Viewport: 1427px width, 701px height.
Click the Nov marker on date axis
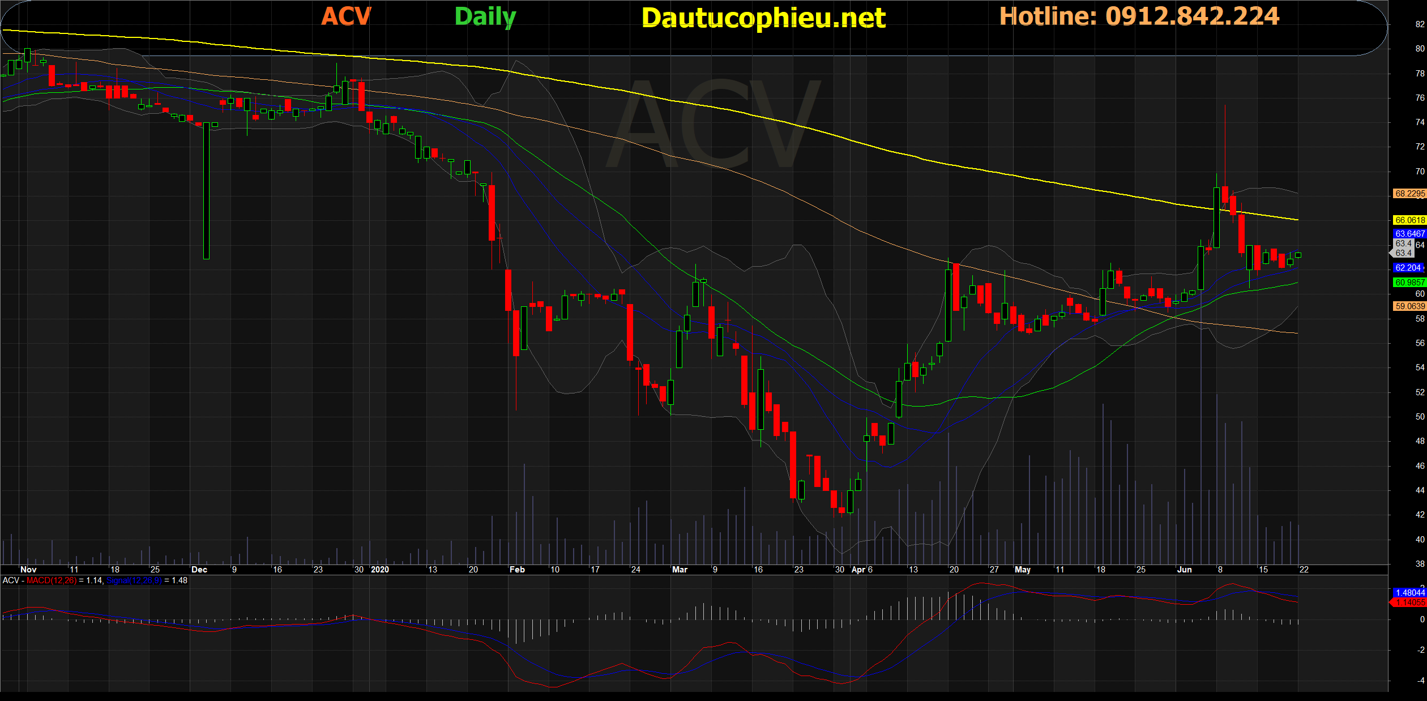coord(28,570)
